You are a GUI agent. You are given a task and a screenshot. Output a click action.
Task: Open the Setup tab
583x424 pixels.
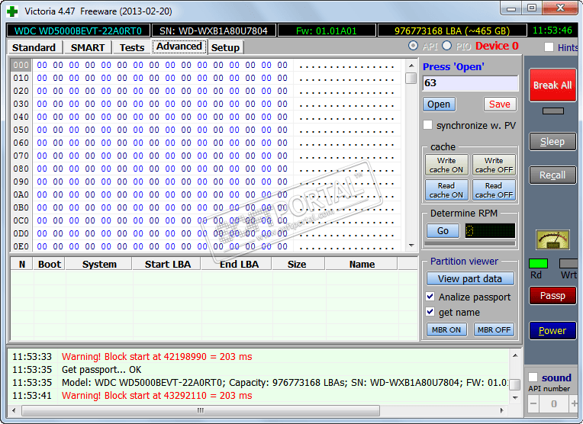[x=225, y=47]
